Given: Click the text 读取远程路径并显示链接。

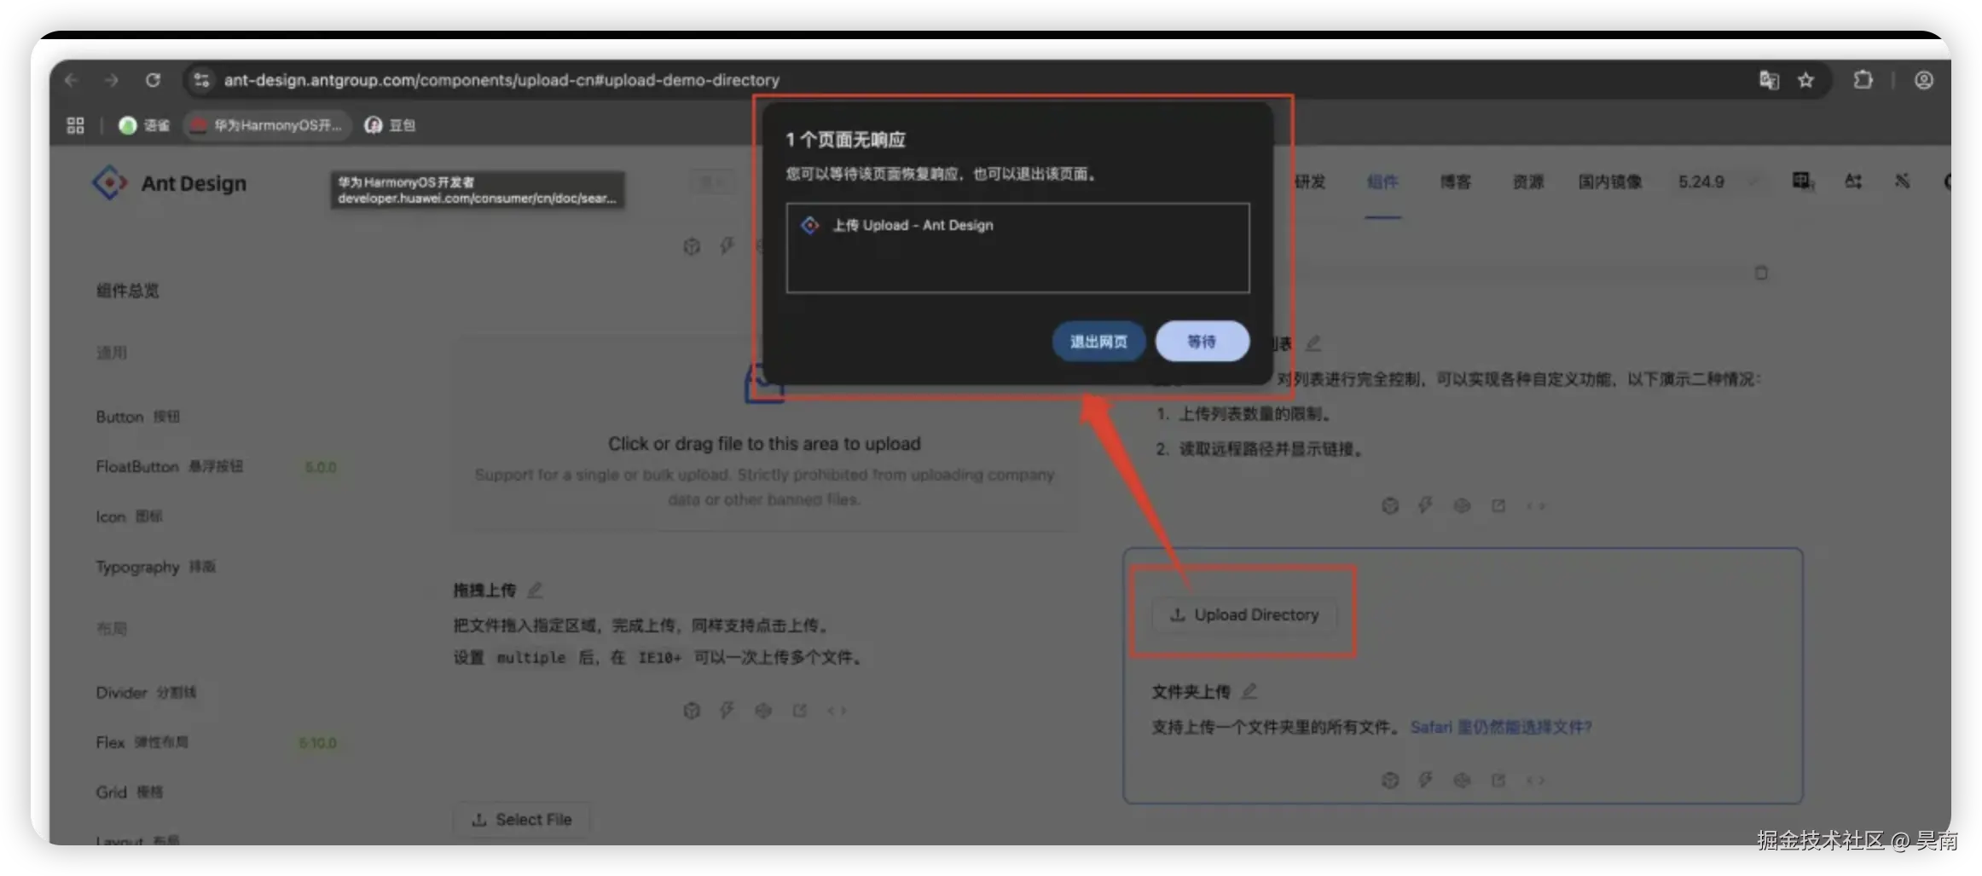Looking at the screenshot, I should [1272, 449].
